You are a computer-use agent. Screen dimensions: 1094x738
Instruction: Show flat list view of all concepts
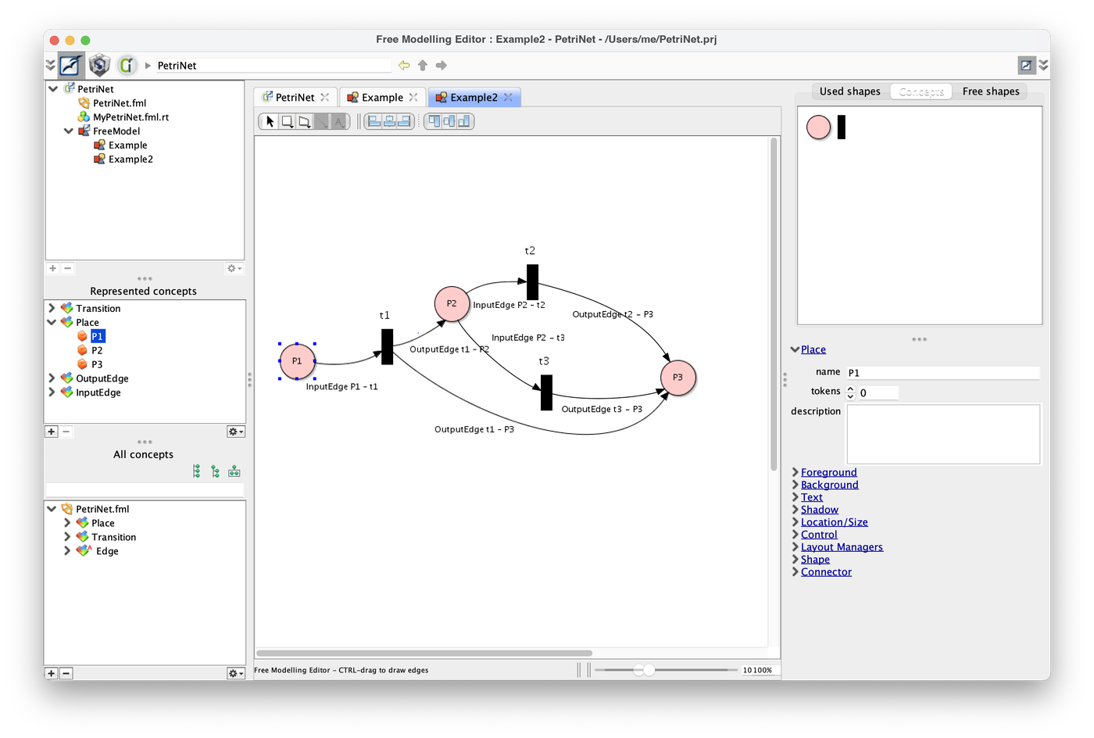(x=197, y=471)
